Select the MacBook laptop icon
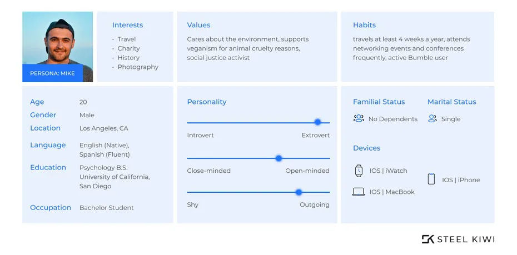 coord(359,192)
